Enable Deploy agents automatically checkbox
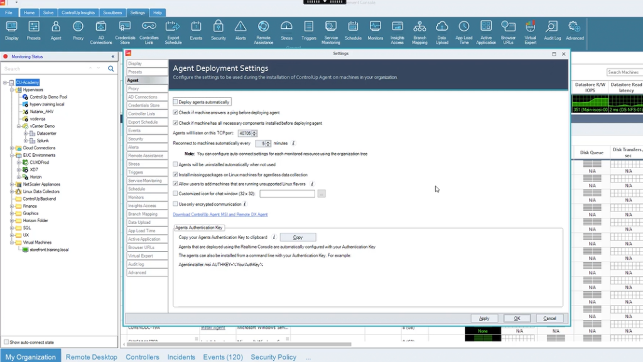The image size is (643, 362). click(x=176, y=102)
